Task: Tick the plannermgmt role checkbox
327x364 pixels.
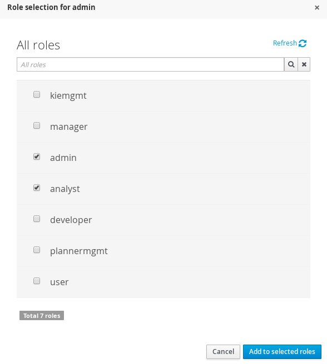Action: [x=37, y=250]
